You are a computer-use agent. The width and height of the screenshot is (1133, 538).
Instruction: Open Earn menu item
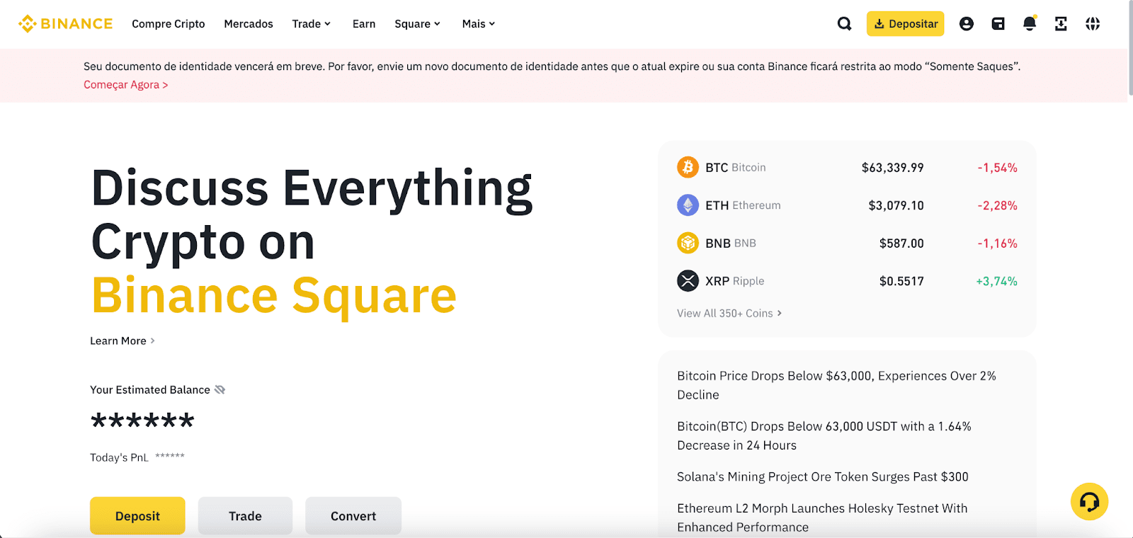(364, 23)
